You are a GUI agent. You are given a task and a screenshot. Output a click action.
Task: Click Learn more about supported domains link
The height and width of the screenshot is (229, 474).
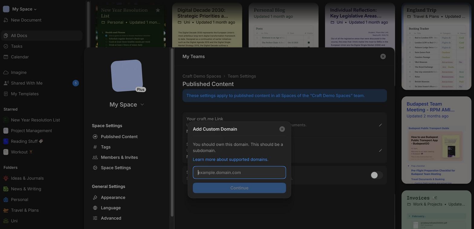[x=230, y=160]
